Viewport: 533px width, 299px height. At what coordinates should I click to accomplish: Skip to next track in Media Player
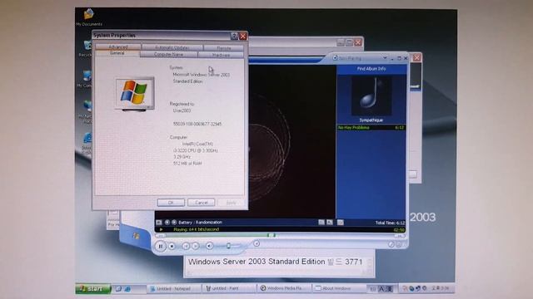tap(196, 246)
